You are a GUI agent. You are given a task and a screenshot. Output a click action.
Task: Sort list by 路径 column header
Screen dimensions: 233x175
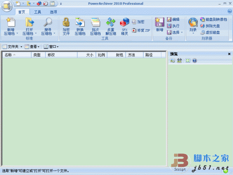[x=152, y=55]
